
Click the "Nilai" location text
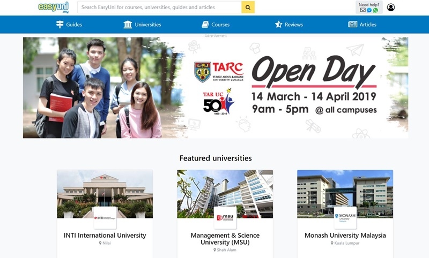pyautogui.click(x=107, y=243)
